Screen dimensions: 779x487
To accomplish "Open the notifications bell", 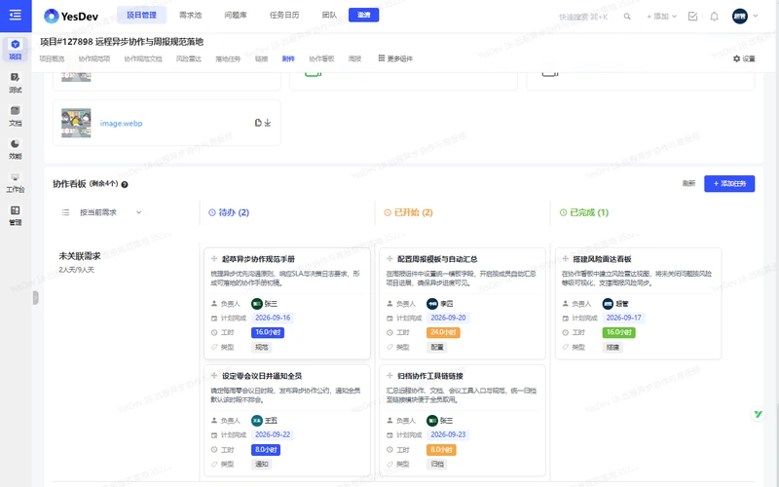I will 714,17.
